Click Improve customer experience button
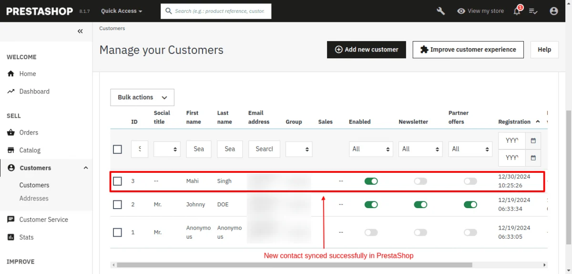Screen dimensions: 572x274 tap(468, 50)
